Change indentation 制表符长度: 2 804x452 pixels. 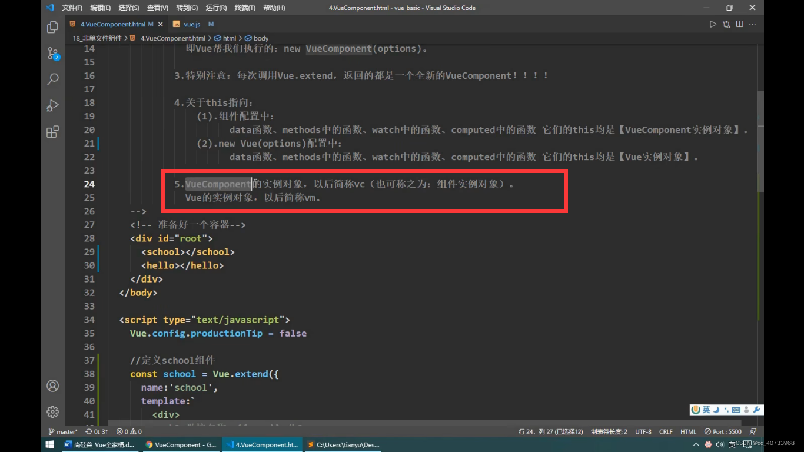tap(609, 431)
